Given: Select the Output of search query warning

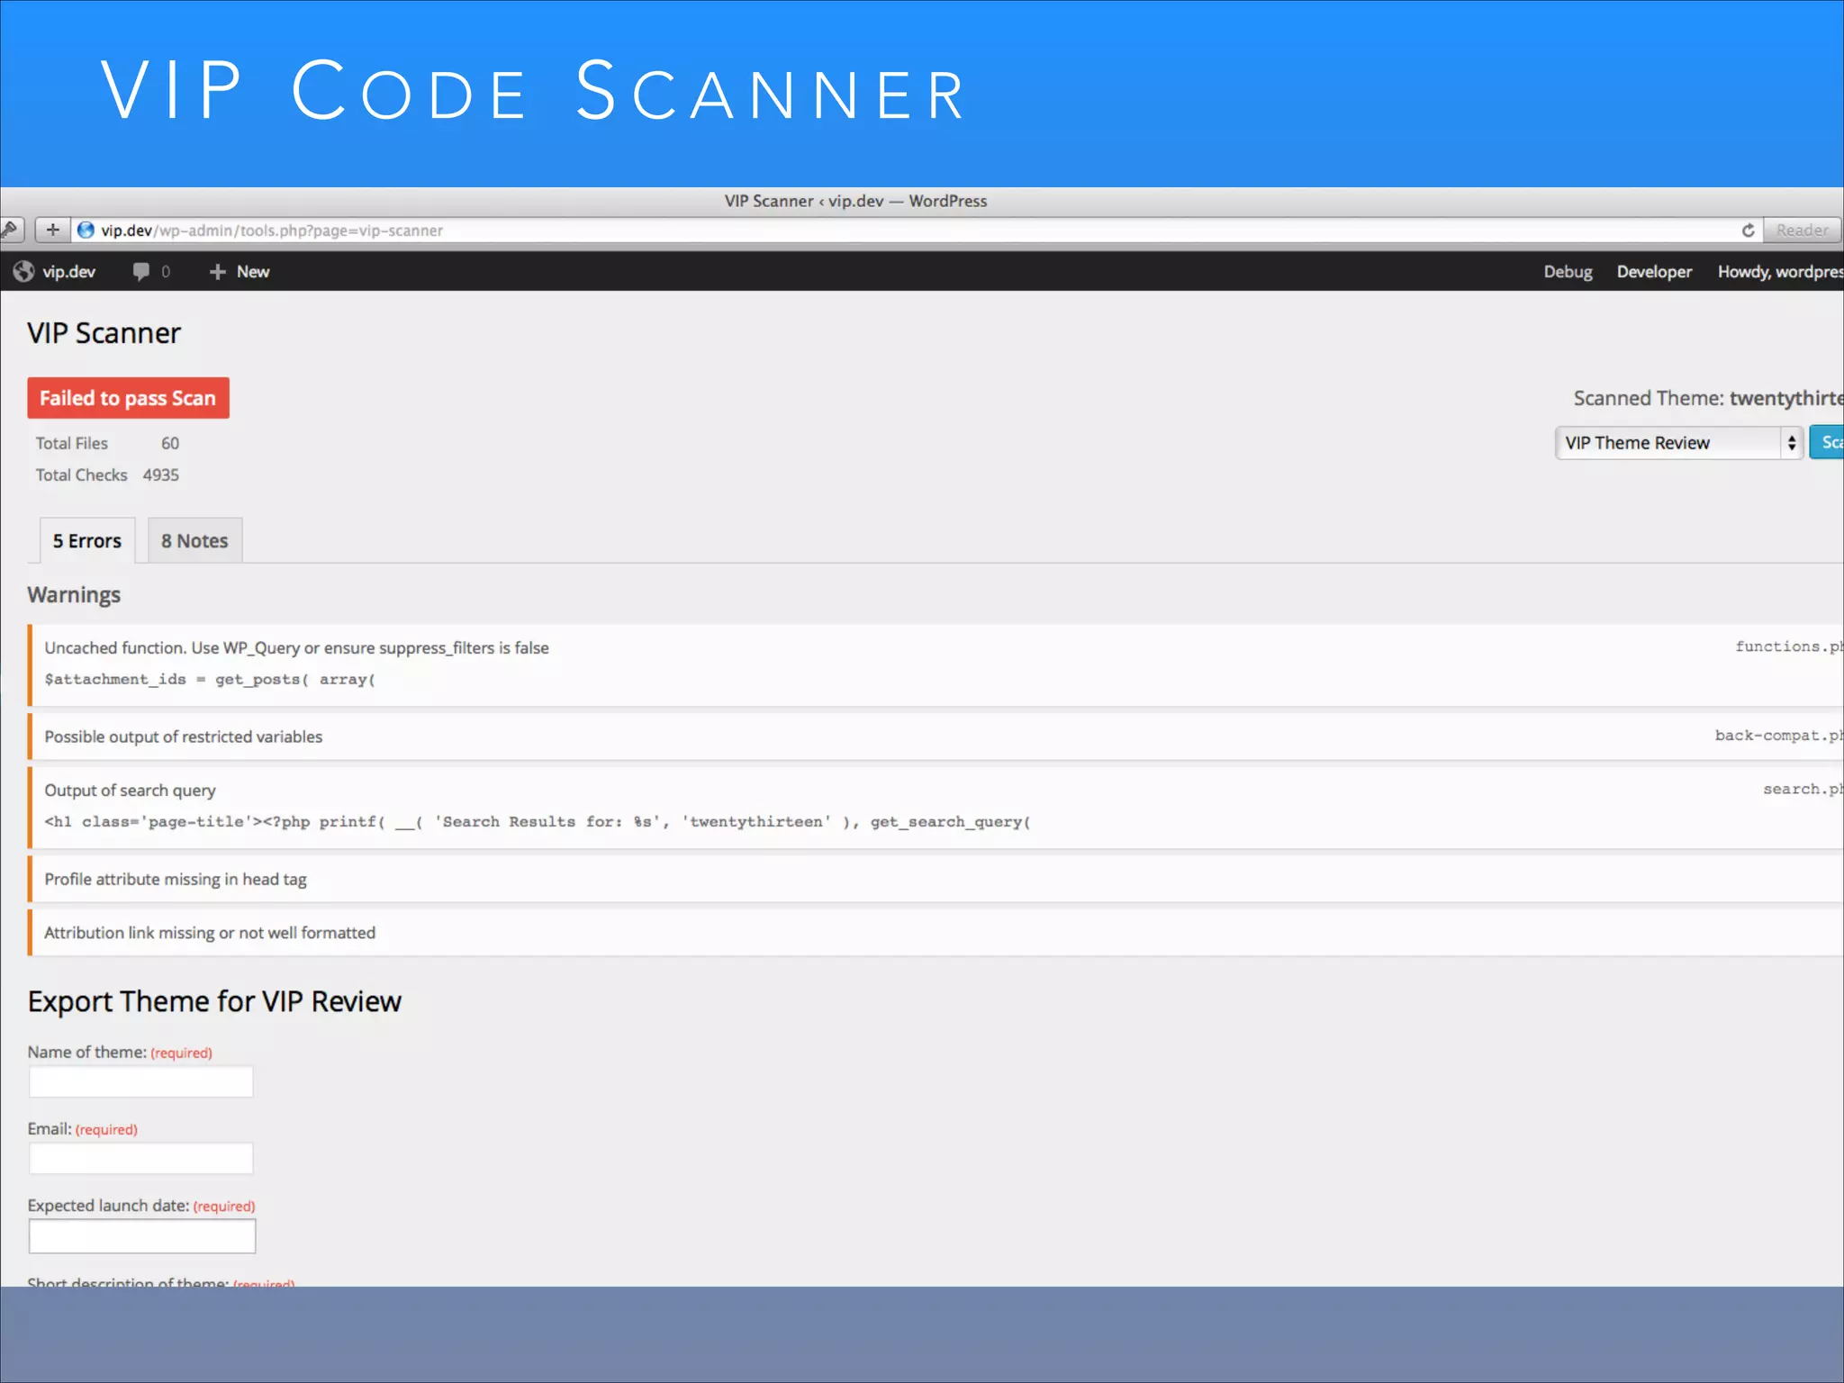Looking at the screenshot, I should point(936,807).
